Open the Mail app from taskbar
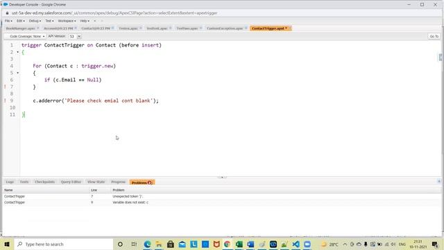 (x=182, y=244)
